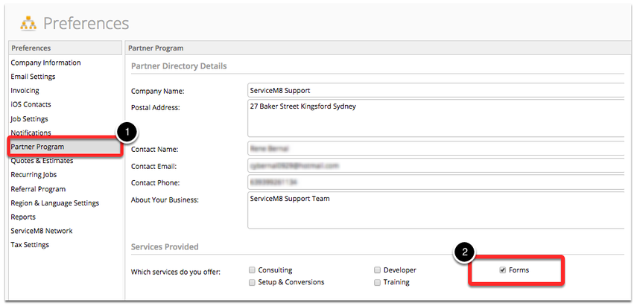Uncheck the Forms service checkbox
Viewport: 637px width, 306px height.
pyautogui.click(x=503, y=270)
